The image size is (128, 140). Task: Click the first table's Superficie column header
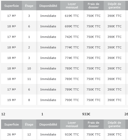[11, 6]
